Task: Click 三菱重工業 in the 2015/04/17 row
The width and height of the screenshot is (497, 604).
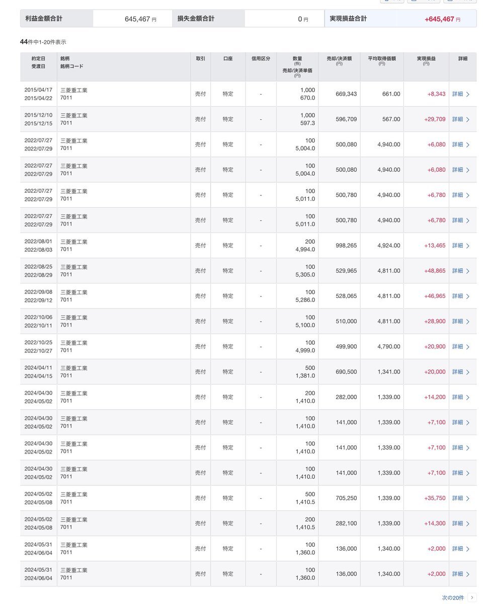Action: 74,91
